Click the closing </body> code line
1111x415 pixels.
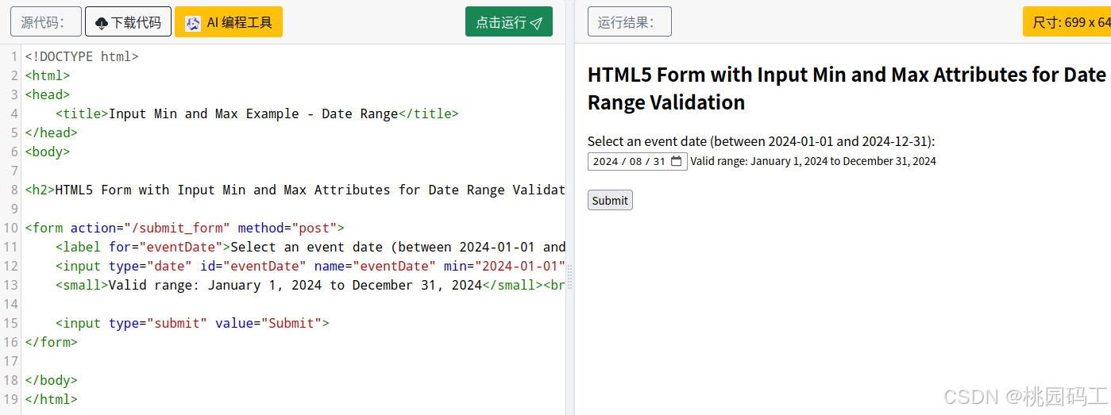pyautogui.click(x=51, y=380)
